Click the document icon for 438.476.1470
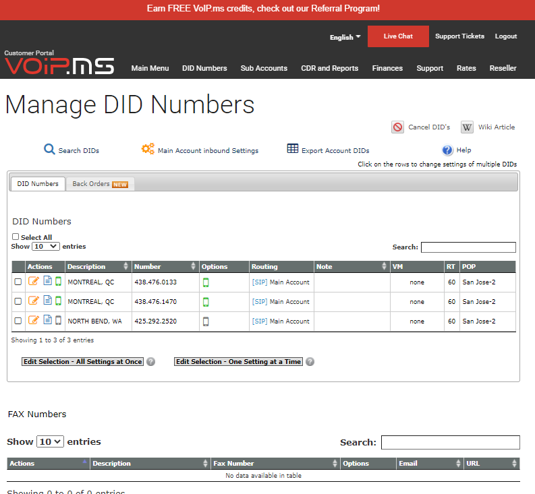Image resolution: width=535 pixels, height=494 pixels. pos(47,301)
